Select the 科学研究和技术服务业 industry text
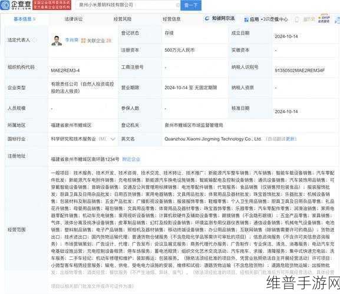Viewport: 340px width, 294px height. coord(73,139)
